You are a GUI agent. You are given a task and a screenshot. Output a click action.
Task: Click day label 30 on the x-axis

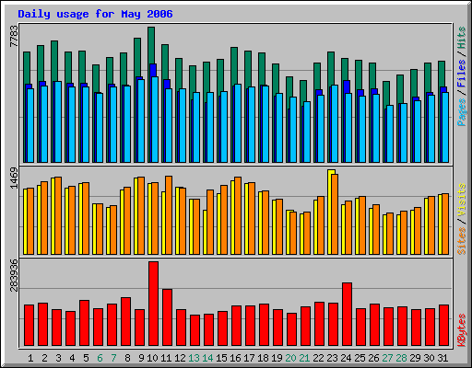click(429, 358)
